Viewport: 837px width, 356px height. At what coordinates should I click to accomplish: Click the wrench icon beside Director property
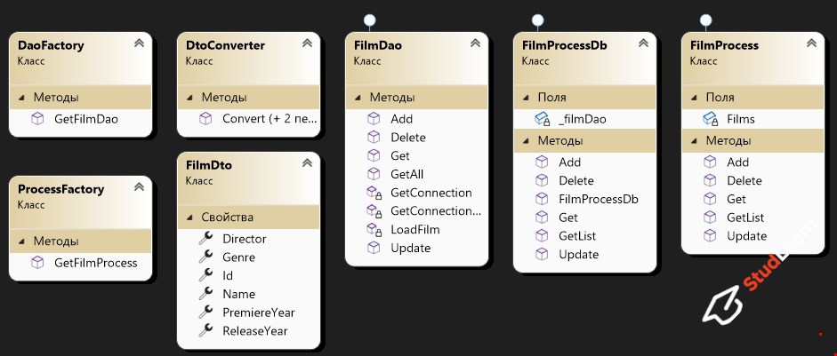point(205,239)
